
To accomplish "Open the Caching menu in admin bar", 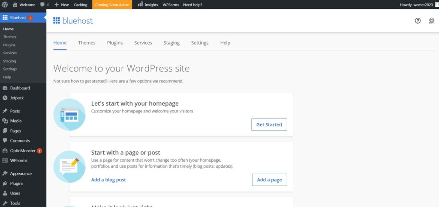I will tap(80, 5).
